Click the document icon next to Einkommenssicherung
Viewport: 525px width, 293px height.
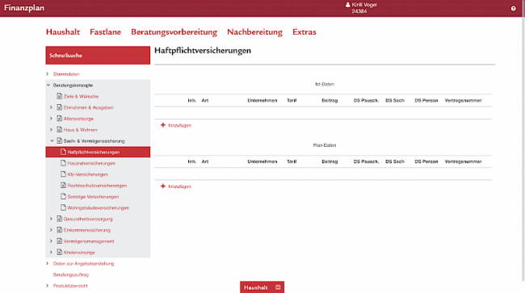pyautogui.click(x=59, y=230)
